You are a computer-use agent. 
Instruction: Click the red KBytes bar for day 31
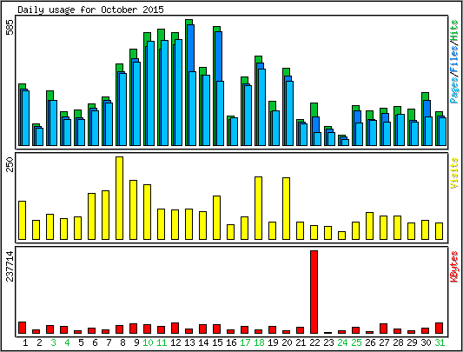click(x=439, y=329)
